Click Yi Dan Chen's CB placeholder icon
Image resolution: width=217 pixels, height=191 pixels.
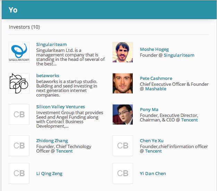(123, 173)
